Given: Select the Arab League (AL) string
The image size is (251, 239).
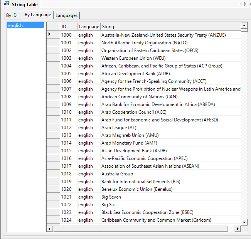Looking at the screenshot, I should pyautogui.click(x=171, y=127).
